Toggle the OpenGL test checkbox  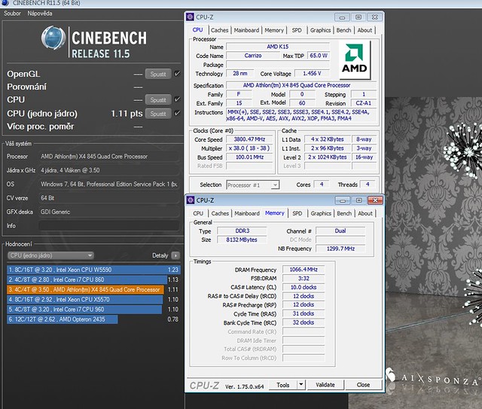(177, 74)
